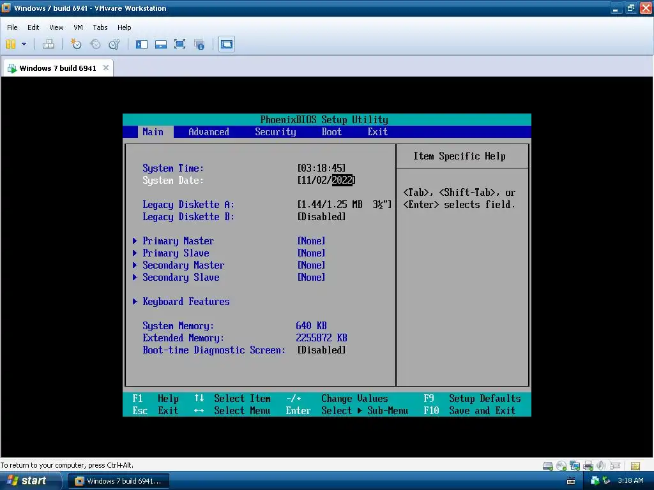Open the Help menu
This screenshot has height=490, width=654.
click(125, 27)
